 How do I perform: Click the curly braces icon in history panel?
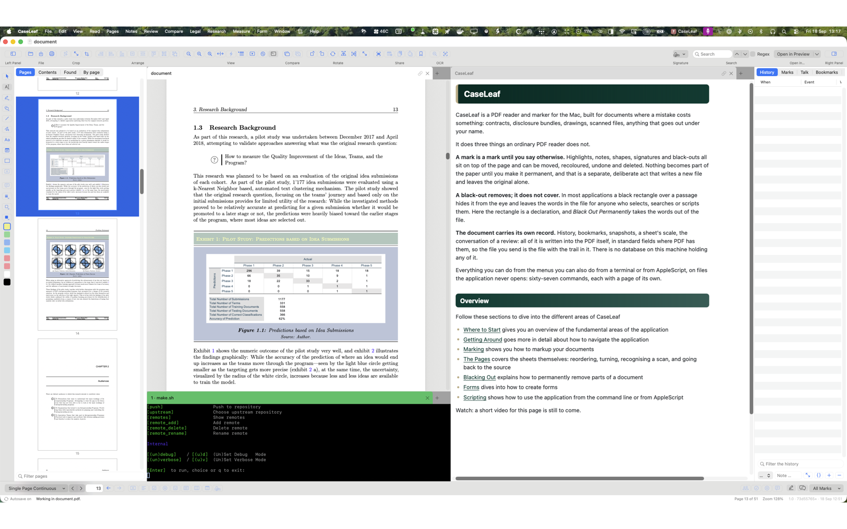[818, 476]
